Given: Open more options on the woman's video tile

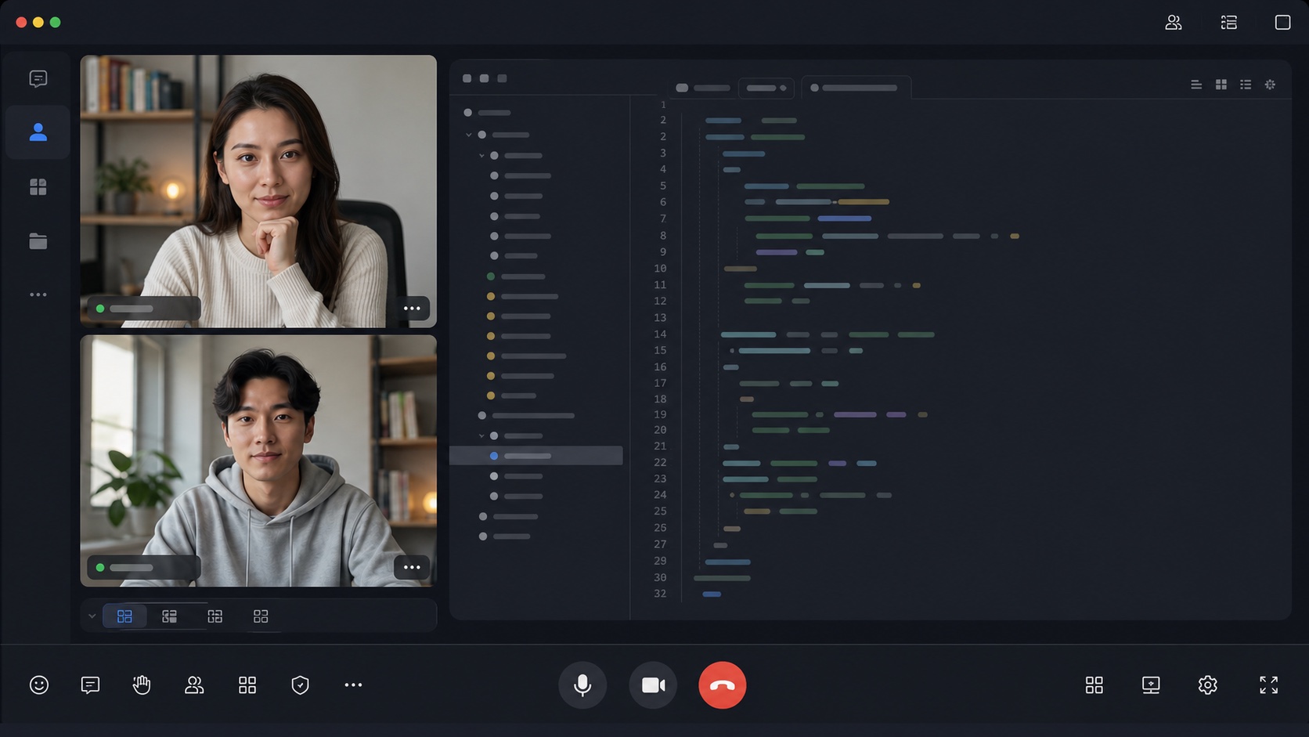Looking at the screenshot, I should point(412,309).
